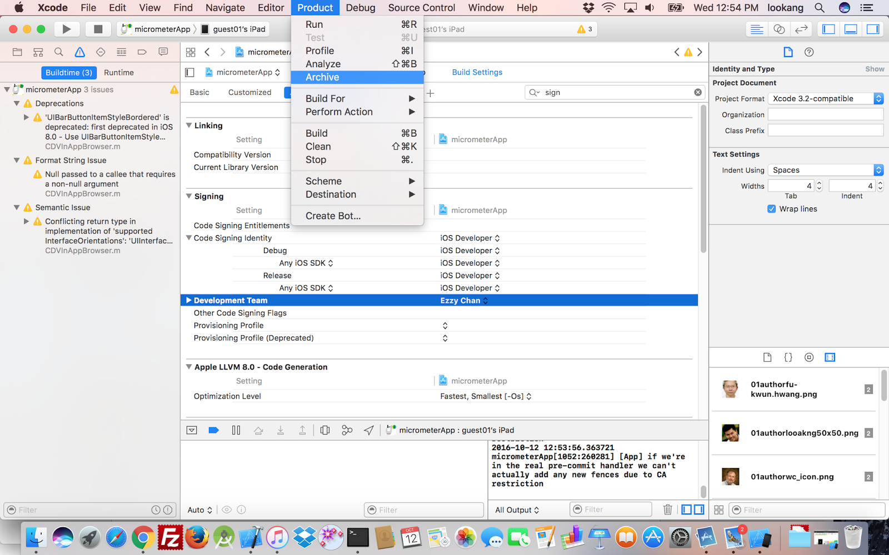Select Clean in the Product menu

[x=357, y=147]
